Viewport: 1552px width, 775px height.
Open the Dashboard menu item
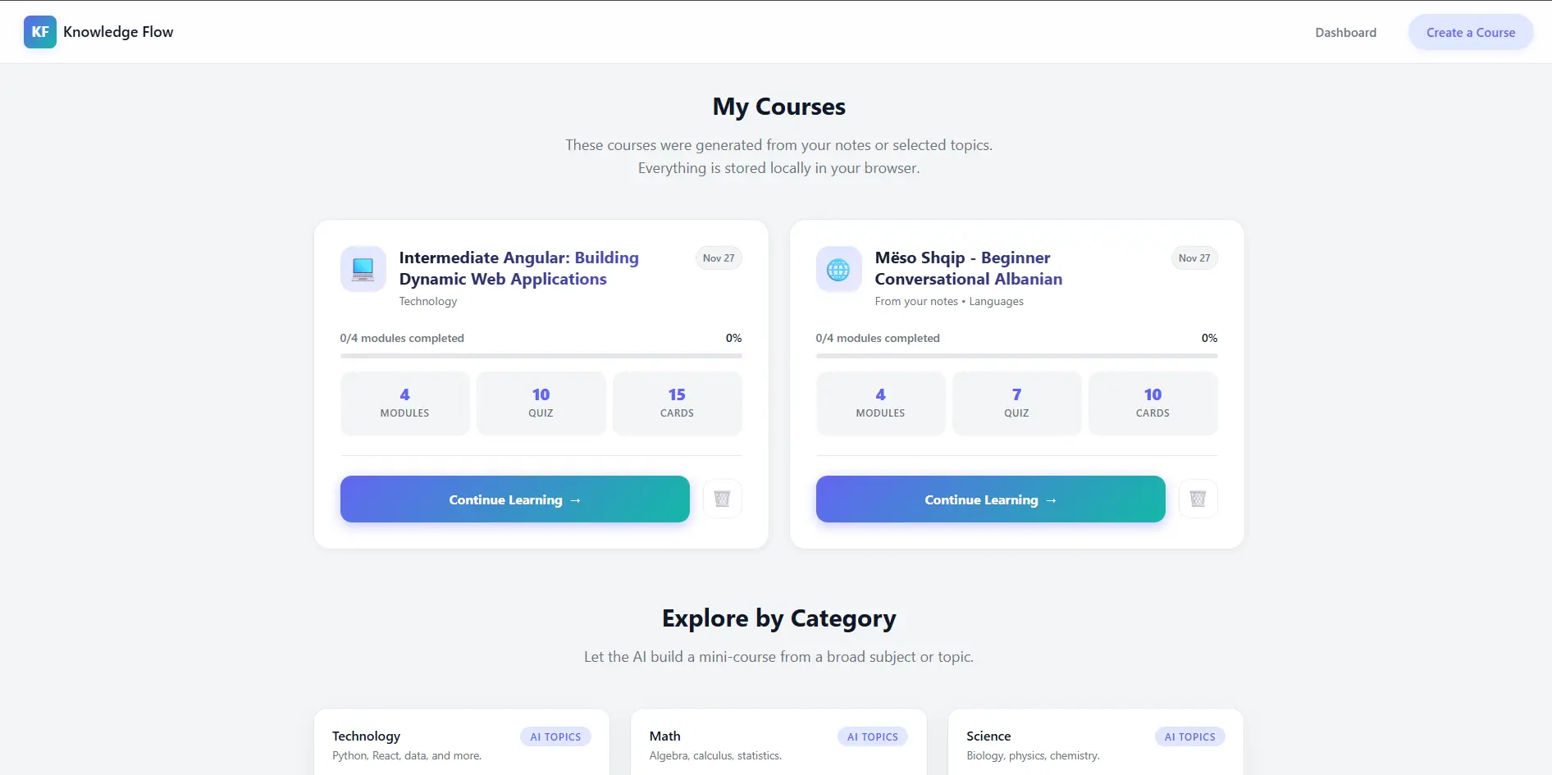pyautogui.click(x=1345, y=32)
